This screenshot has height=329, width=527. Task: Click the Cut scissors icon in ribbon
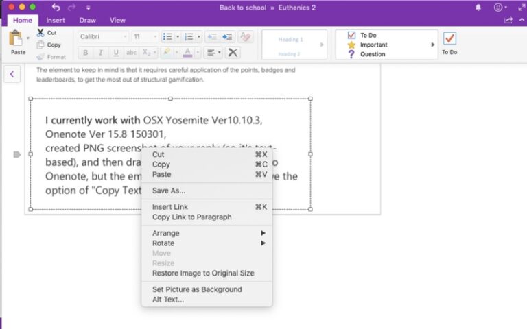[40, 33]
